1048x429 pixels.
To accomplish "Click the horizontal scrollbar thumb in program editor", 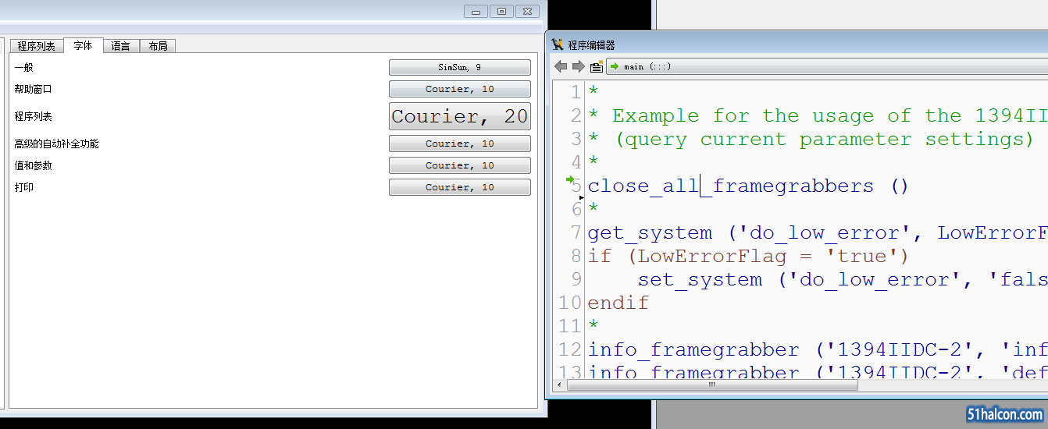I will click(712, 385).
